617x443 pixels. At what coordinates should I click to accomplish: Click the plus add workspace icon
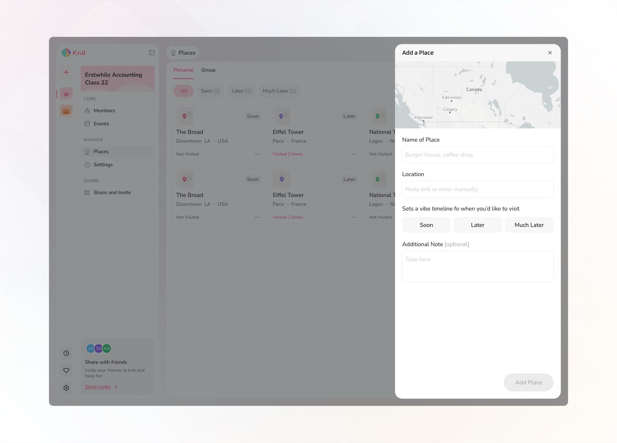[66, 72]
